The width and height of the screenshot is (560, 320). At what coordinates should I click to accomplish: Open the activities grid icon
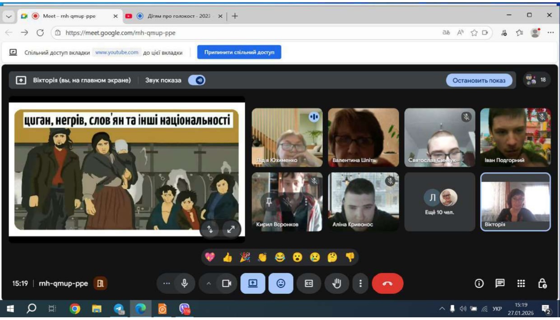[x=521, y=283]
